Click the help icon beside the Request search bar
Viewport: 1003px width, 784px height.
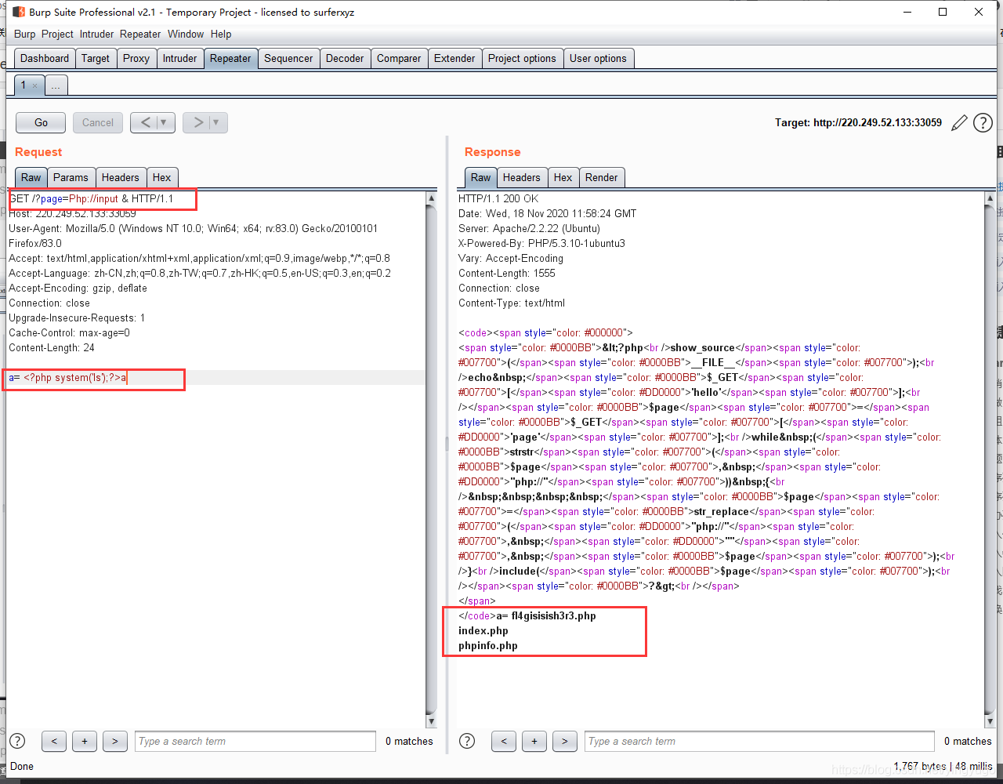[x=17, y=741]
